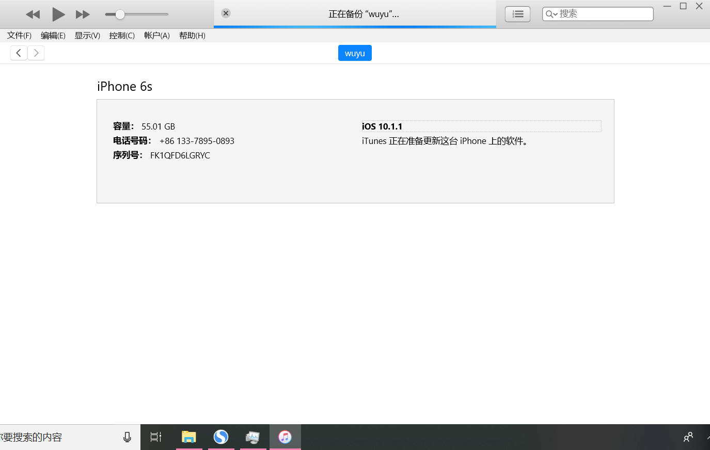Open the 控制(C) menu
Screen dimensions: 710x450
(x=122, y=36)
